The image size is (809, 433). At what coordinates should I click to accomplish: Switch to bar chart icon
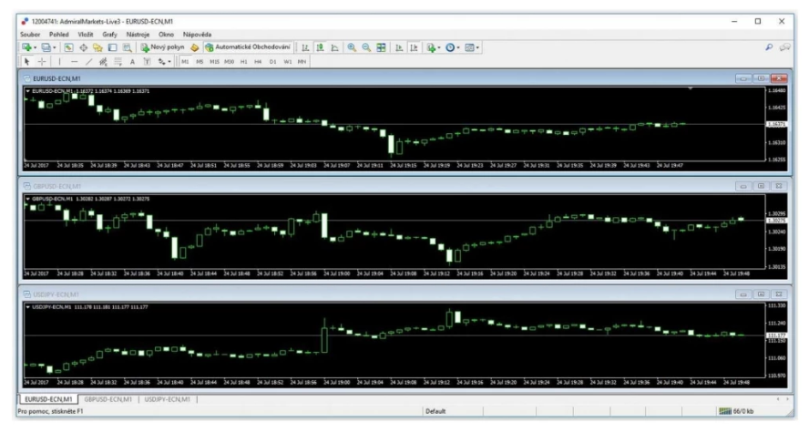pyautogui.click(x=305, y=47)
